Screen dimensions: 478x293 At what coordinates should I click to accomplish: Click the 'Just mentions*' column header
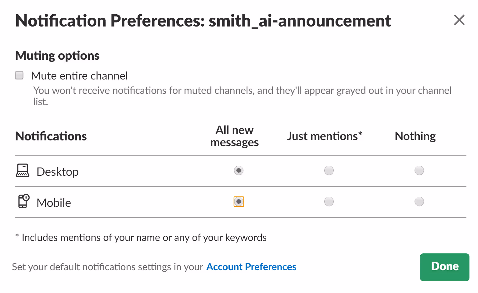click(324, 136)
